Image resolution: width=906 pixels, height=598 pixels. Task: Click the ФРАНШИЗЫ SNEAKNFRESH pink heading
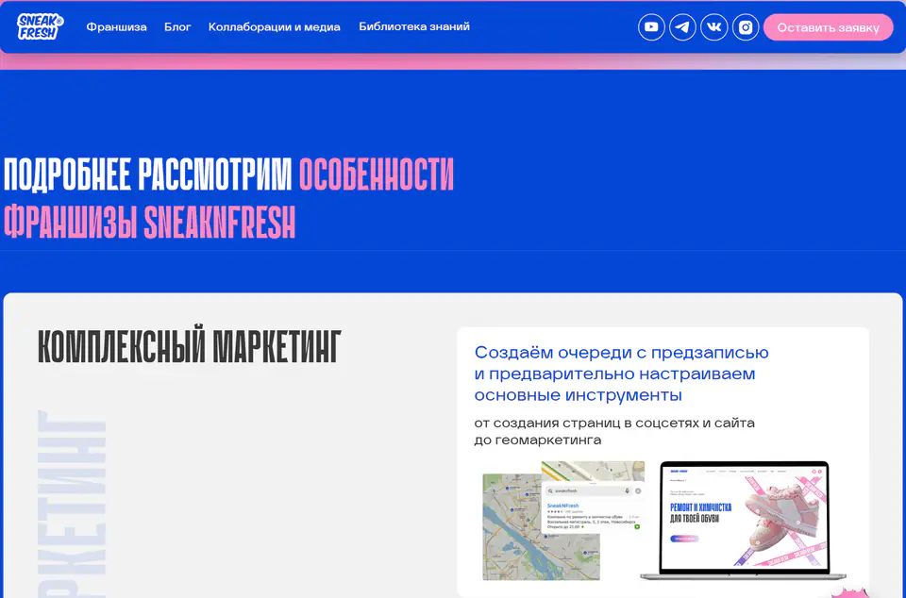(x=150, y=223)
